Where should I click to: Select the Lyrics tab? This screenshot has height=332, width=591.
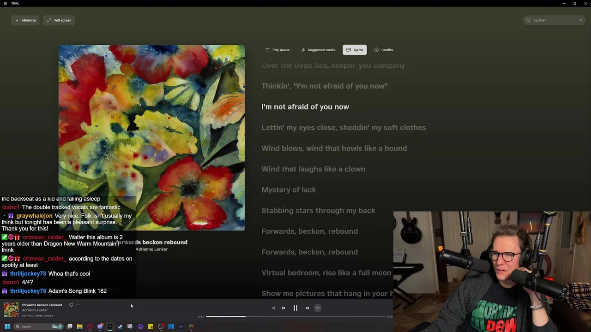click(x=355, y=50)
